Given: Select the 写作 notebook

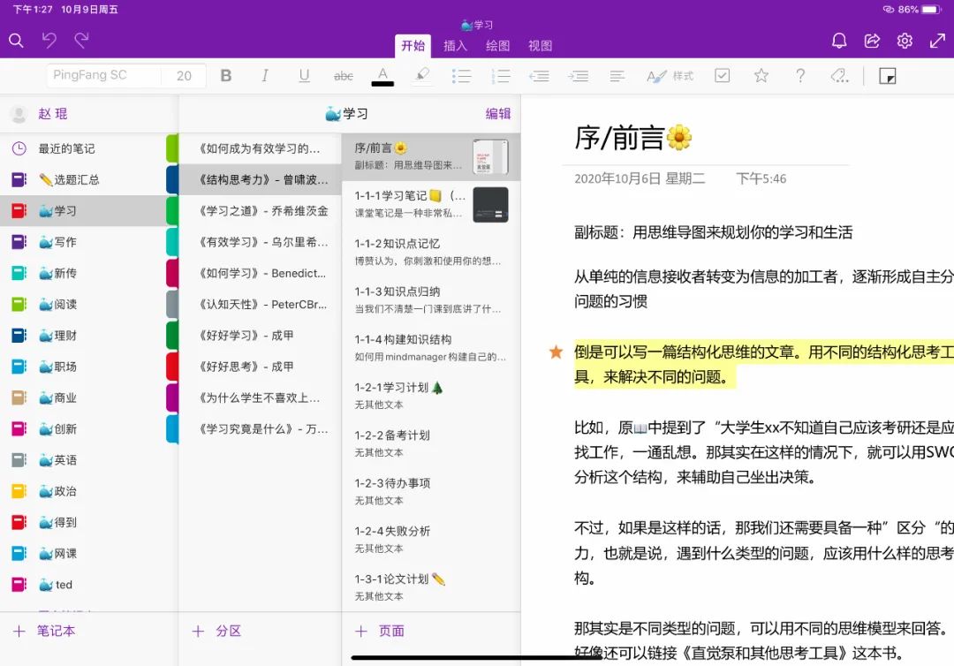Looking at the screenshot, I should (83, 242).
